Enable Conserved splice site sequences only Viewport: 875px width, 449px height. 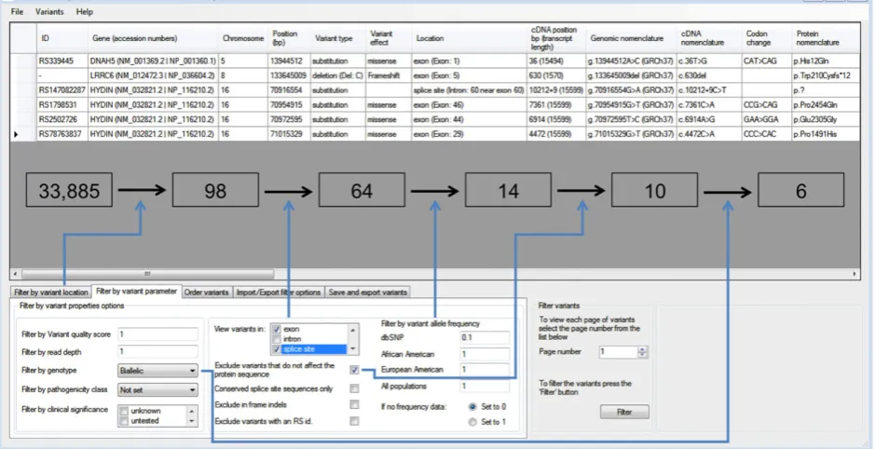click(x=354, y=388)
